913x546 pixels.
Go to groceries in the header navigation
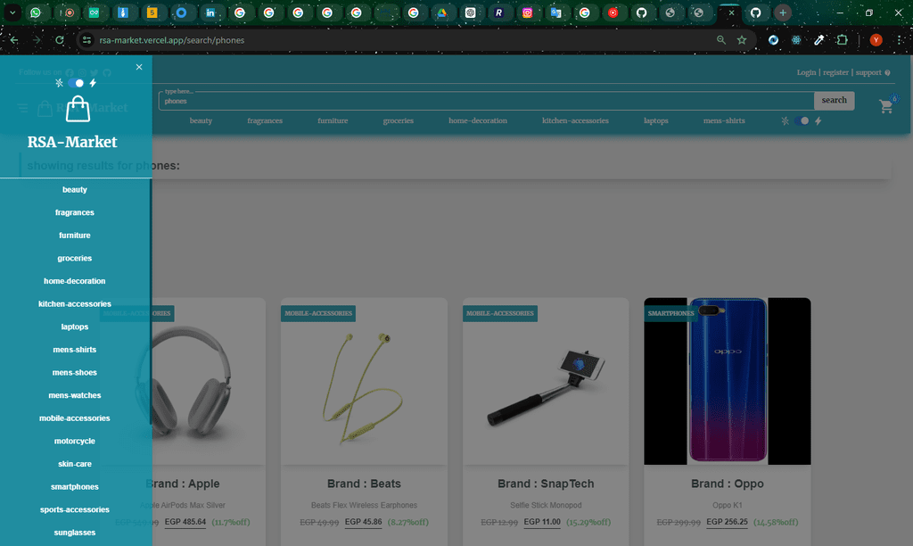point(399,120)
